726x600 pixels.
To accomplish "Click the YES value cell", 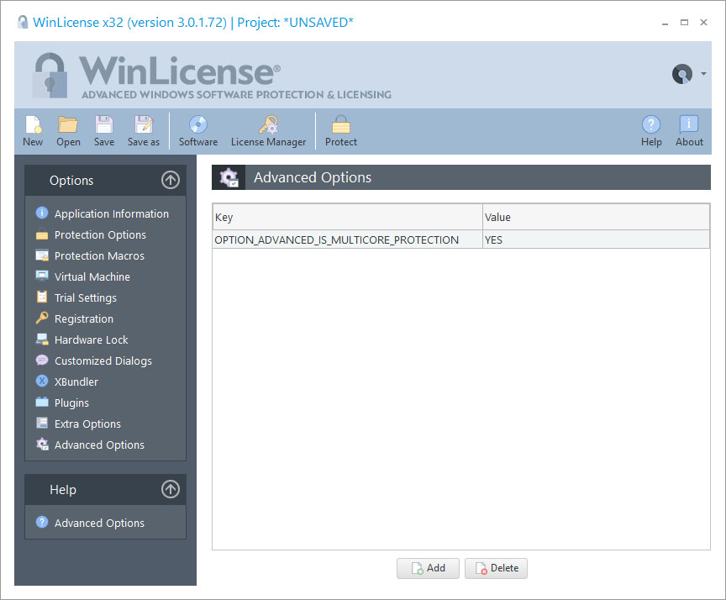I will pyautogui.click(x=596, y=239).
